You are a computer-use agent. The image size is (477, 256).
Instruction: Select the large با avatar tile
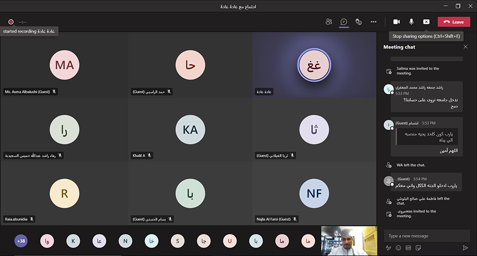(x=190, y=194)
